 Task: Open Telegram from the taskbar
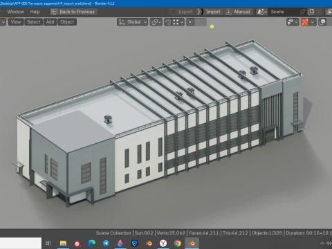pos(106,243)
